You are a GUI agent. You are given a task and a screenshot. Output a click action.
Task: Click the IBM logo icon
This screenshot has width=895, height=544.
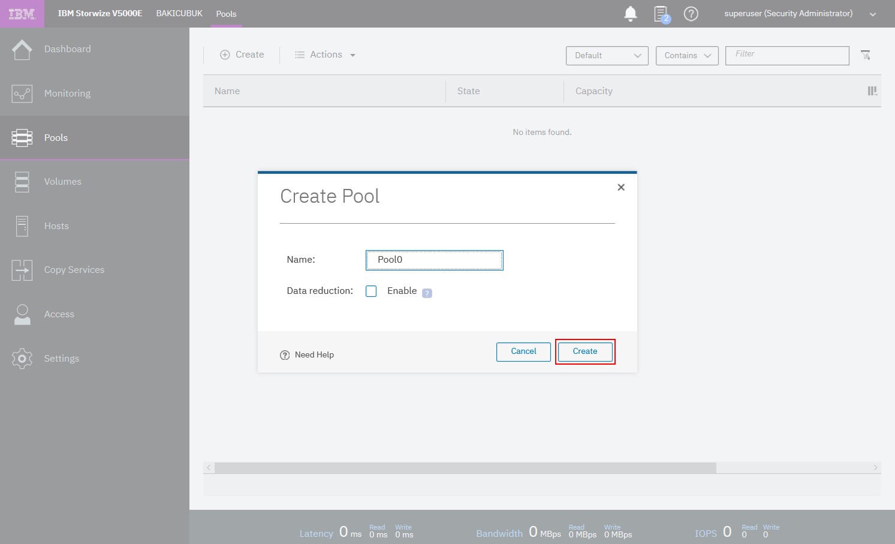tap(22, 14)
